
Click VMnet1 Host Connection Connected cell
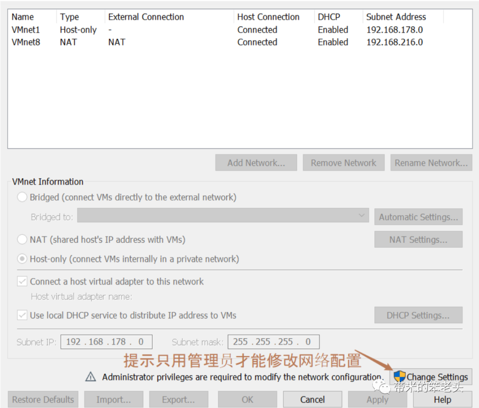coord(257,30)
